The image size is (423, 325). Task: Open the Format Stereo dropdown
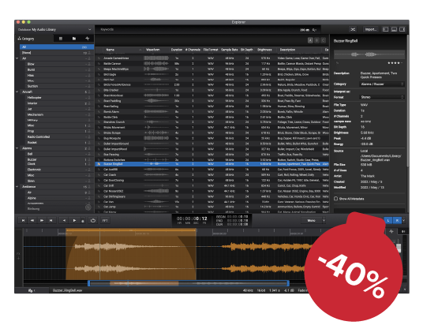coord(381,97)
